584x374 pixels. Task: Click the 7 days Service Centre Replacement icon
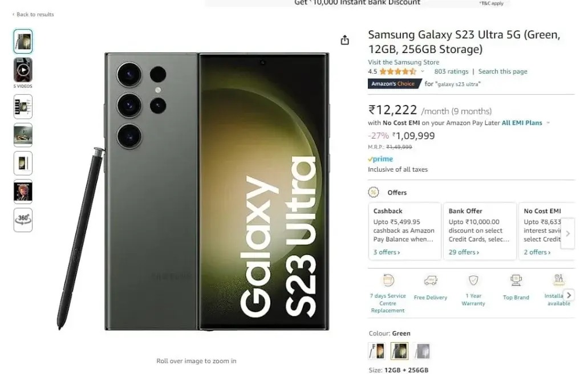pos(388,280)
